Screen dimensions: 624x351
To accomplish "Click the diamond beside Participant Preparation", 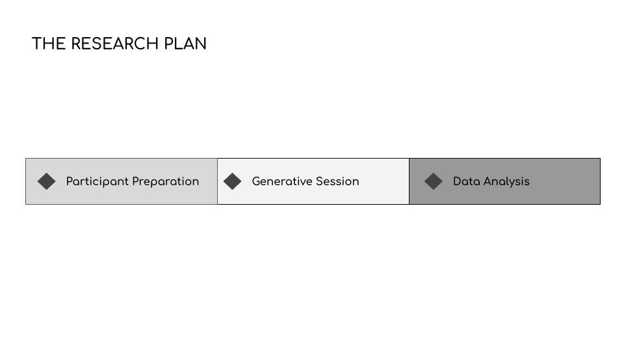I will coord(47,181).
